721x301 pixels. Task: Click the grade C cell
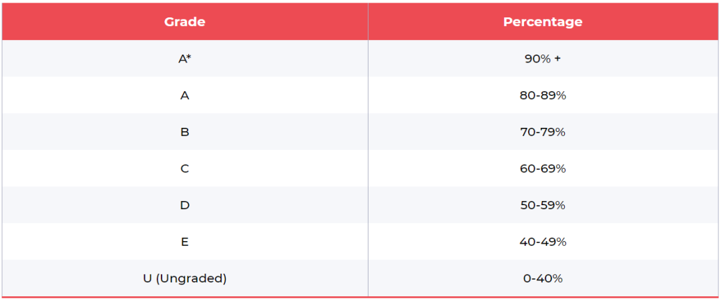pos(184,168)
